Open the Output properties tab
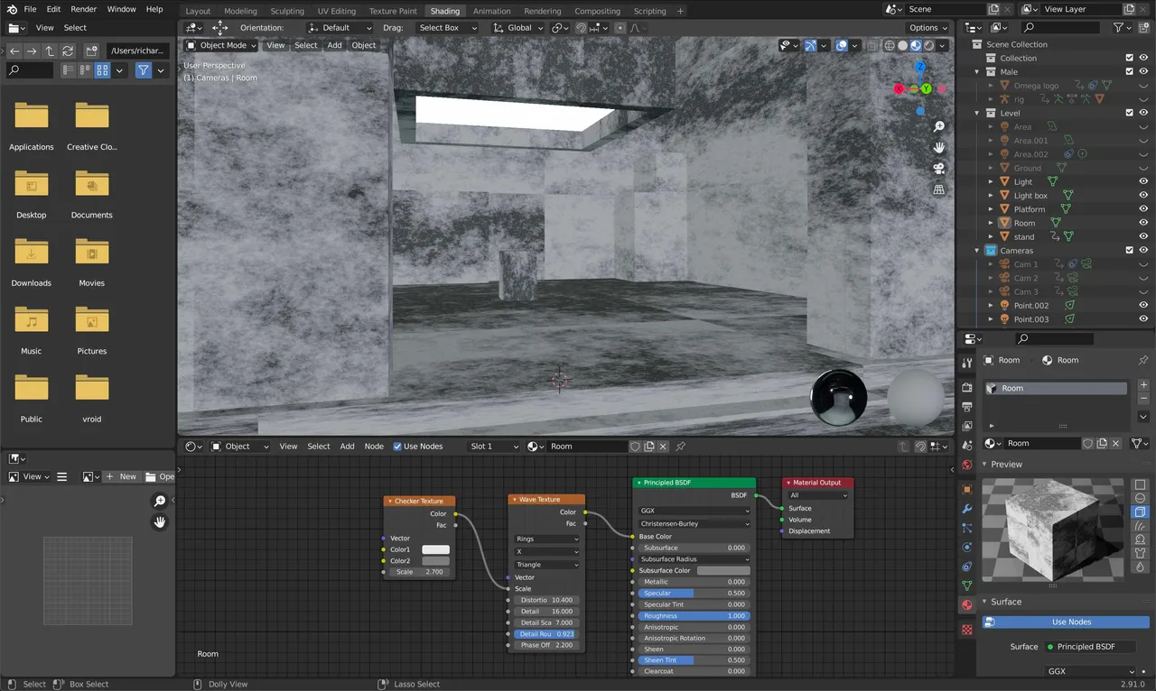1156x691 pixels. [967, 407]
